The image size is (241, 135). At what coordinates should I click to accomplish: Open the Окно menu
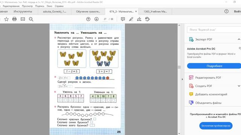pos(49,6)
